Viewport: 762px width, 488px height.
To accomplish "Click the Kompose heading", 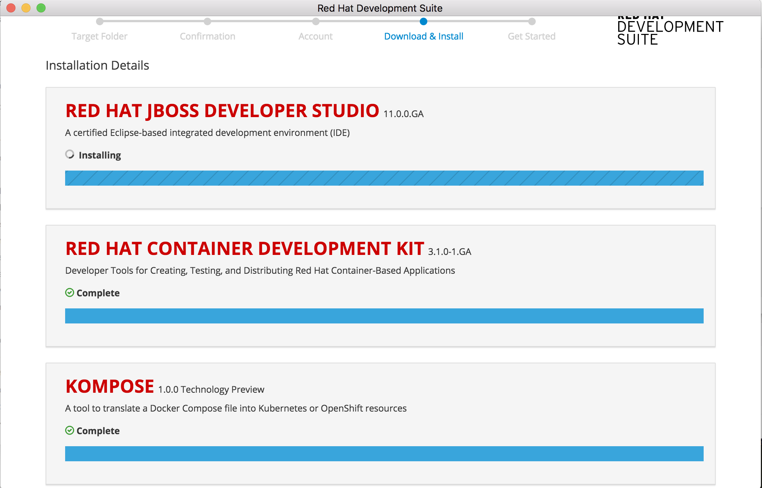I will pyautogui.click(x=110, y=387).
